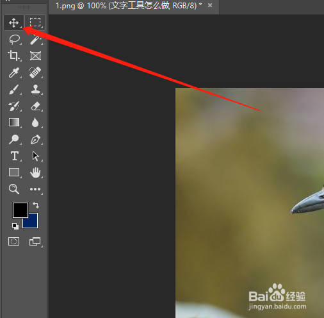
Task: Select the History Brush tool
Action: (14, 106)
